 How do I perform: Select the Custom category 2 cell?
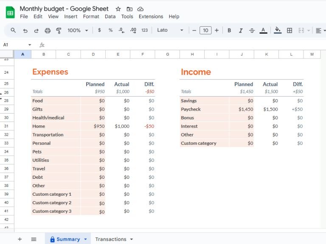tap(56, 203)
